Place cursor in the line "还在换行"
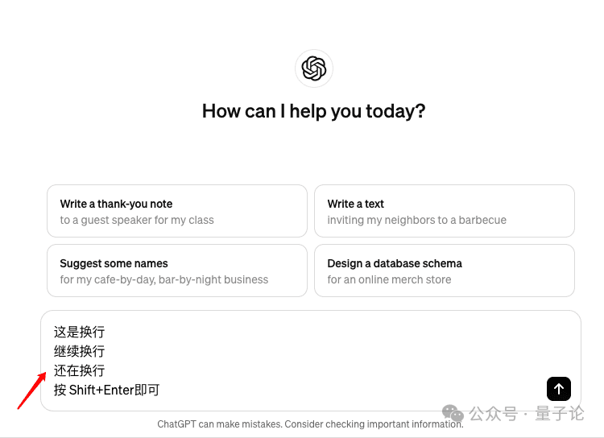604x438 pixels. point(80,370)
